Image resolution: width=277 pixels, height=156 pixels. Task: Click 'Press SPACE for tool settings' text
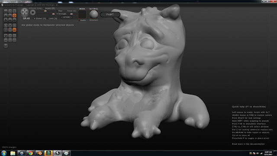point(246,118)
